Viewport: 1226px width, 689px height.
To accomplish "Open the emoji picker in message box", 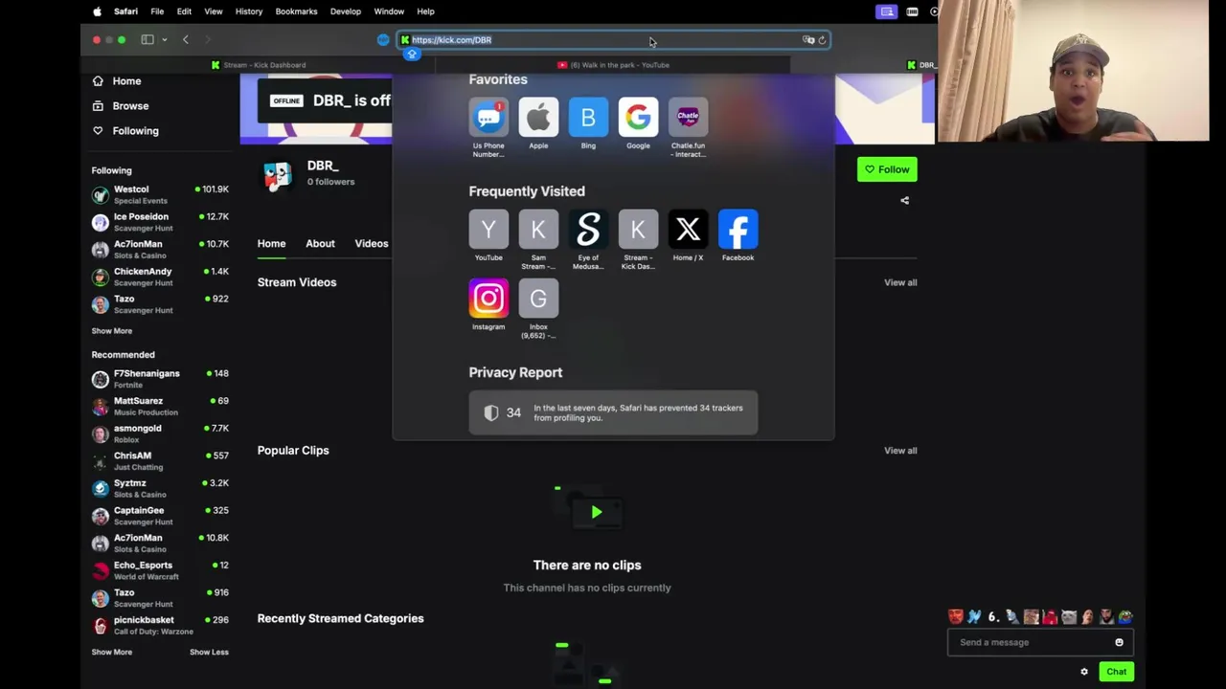I will (x=1119, y=642).
